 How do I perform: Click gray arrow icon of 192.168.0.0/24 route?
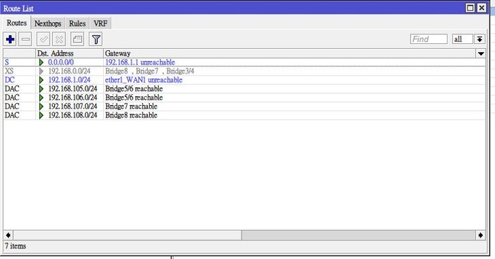pyautogui.click(x=41, y=71)
